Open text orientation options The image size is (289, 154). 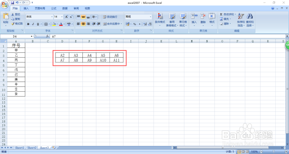pyautogui.click(x=95, y=17)
